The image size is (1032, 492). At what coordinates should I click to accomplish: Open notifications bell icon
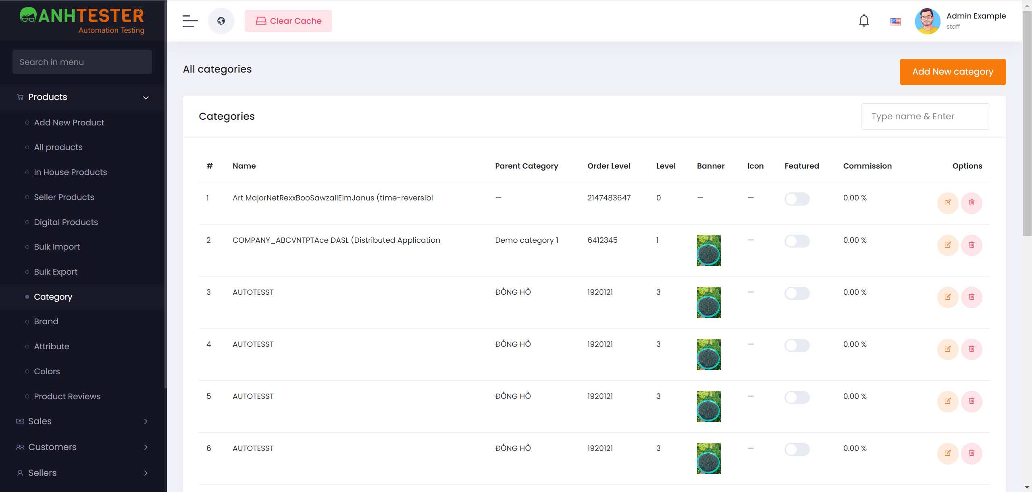coord(863,21)
